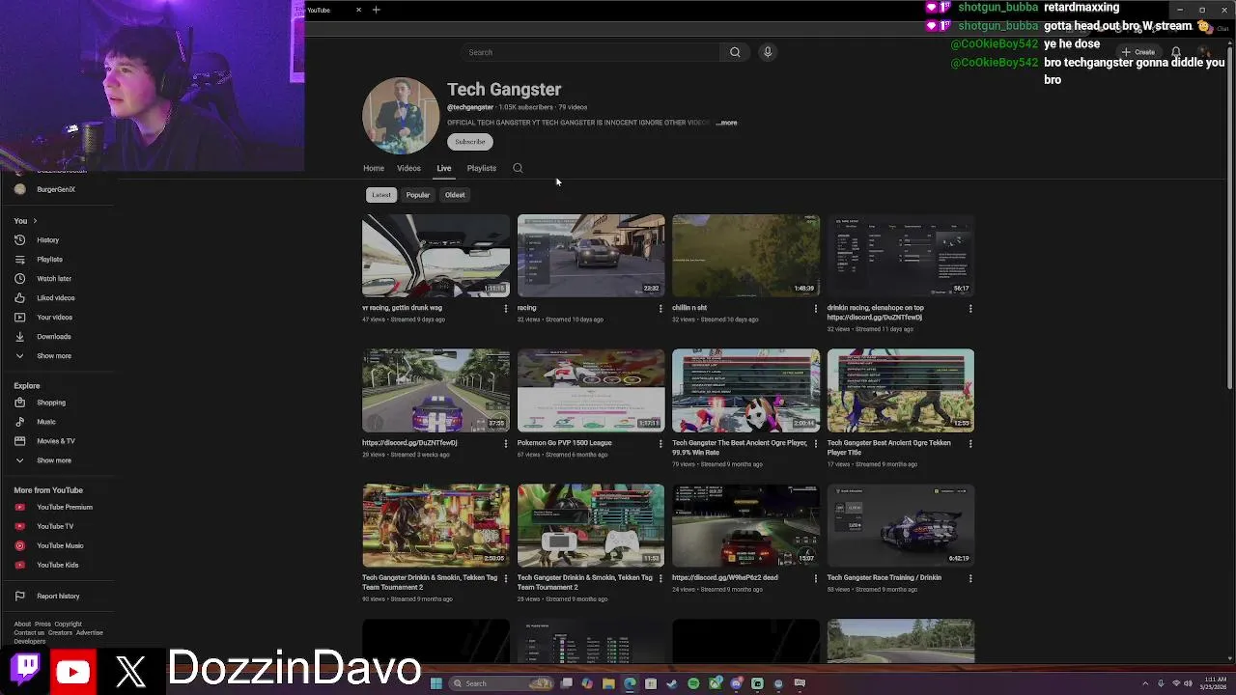Switch to the channel Home tab
Image resolution: width=1236 pixels, height=695 pixels.
[x=374, y=168]
